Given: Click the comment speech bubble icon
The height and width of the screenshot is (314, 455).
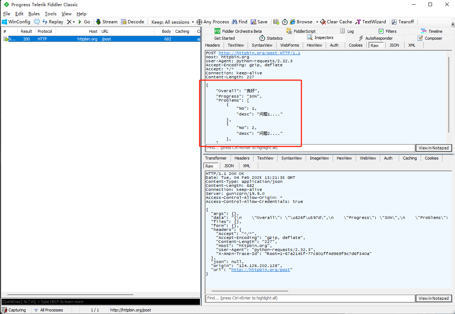Looking at the screenshot, I should (37, 22).
